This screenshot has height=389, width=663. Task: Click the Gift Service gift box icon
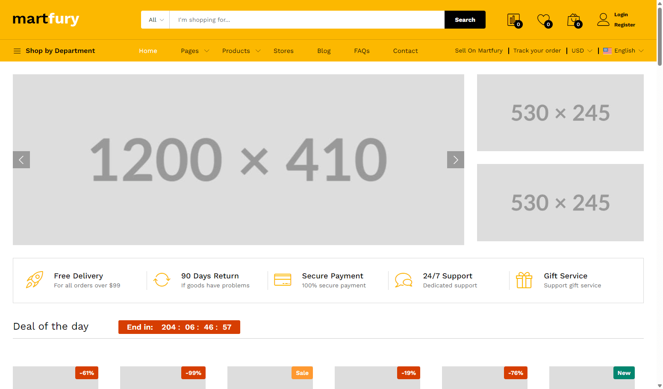524,280
